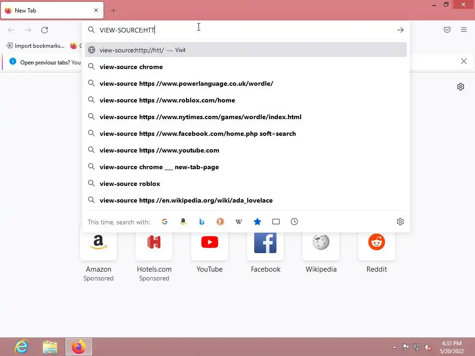Click the info icon in notification bar

[13, 62]
